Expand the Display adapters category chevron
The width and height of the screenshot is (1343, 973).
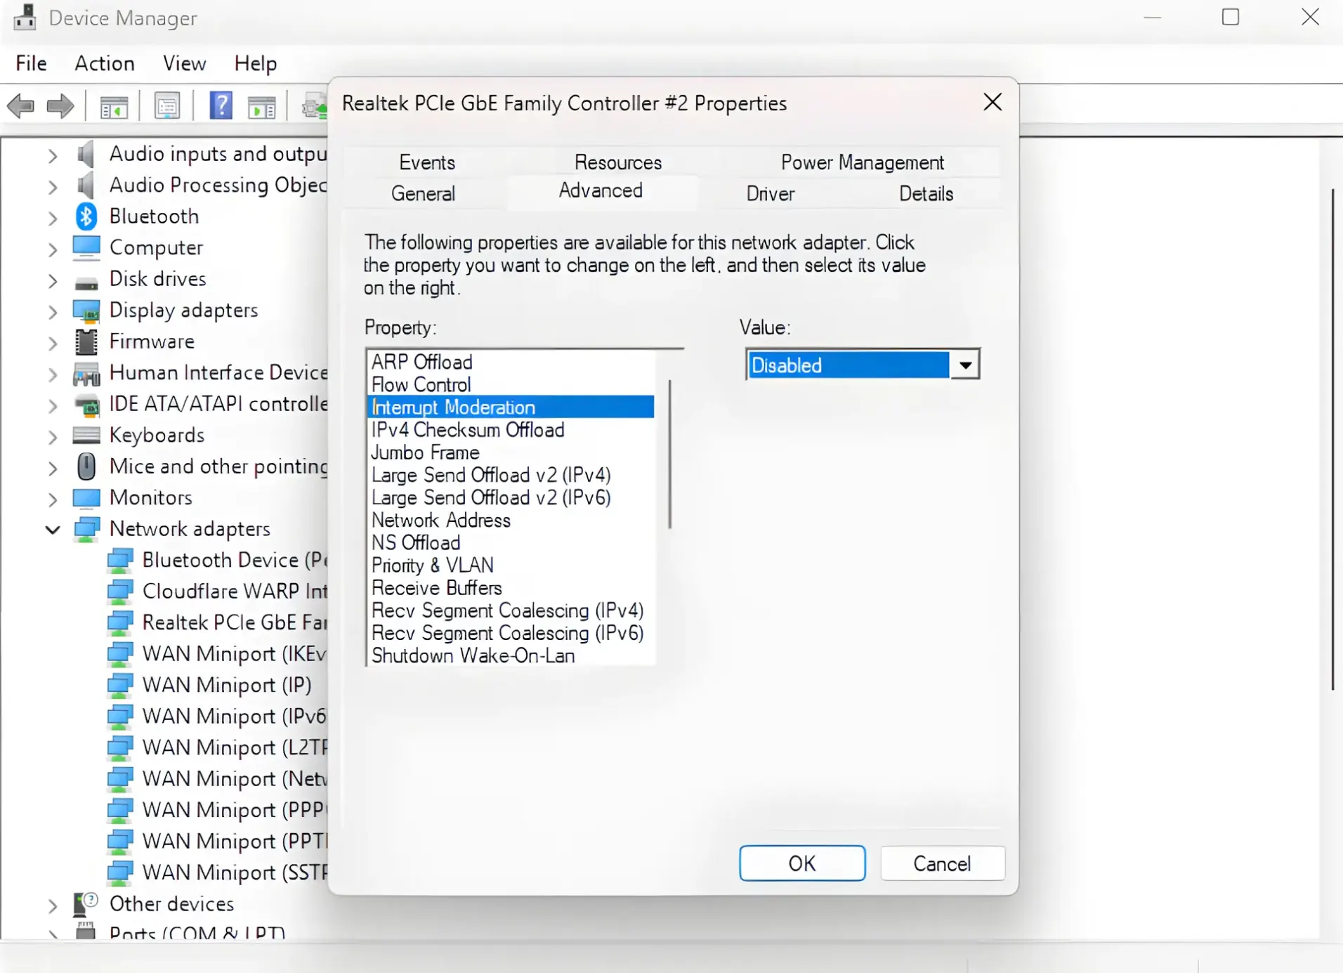[x=53, y=311]
